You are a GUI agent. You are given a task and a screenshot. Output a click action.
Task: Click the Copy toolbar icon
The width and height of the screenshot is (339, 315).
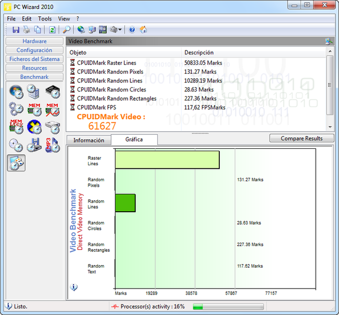point(38,29)
